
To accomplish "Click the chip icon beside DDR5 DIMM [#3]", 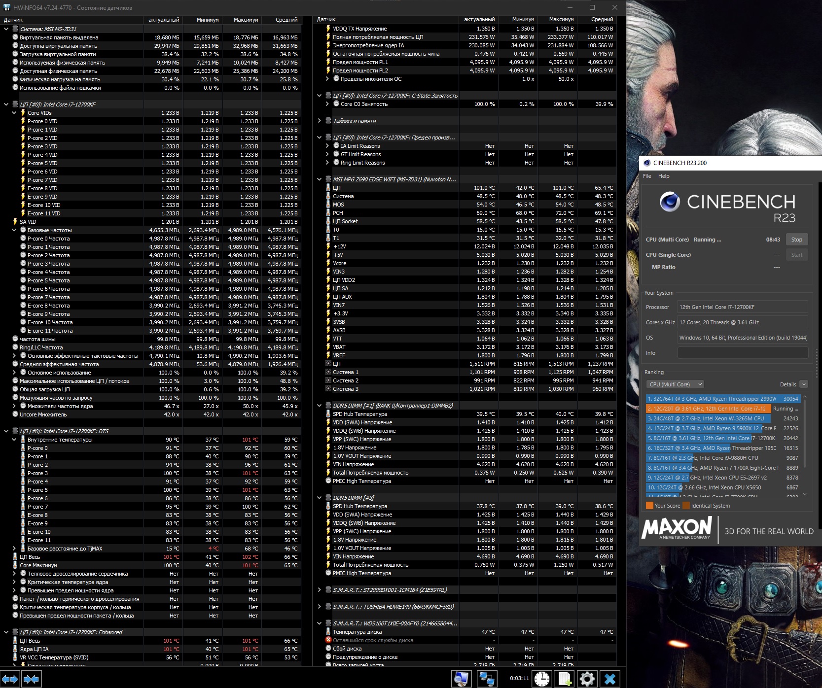I will (328, 498).
